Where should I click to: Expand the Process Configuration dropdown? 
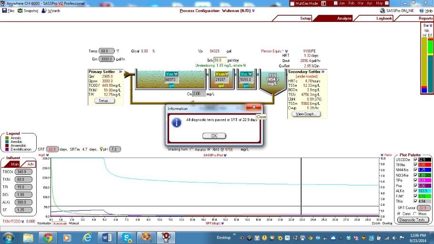point(253,10)
